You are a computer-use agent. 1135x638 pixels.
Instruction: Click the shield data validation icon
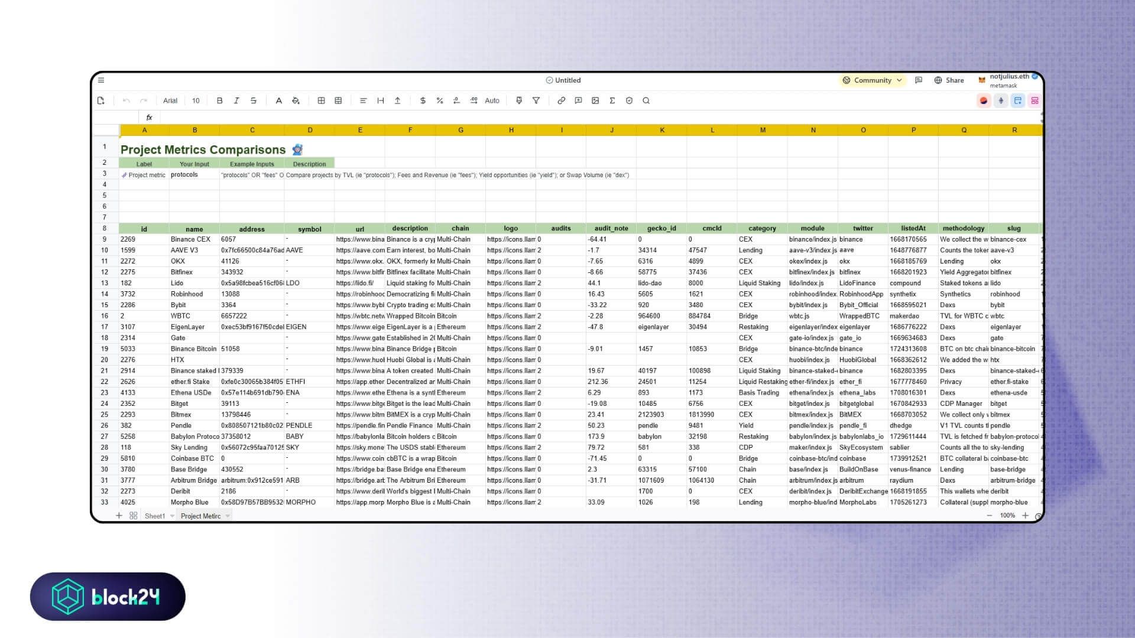(629, 100)
